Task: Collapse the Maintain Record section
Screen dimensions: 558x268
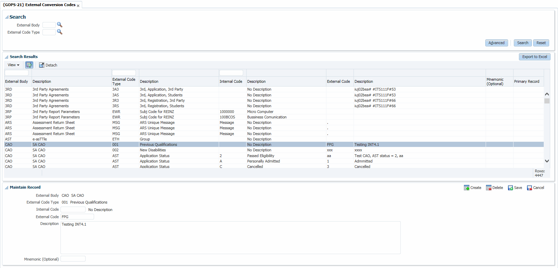Action: (x=6, y=188)
